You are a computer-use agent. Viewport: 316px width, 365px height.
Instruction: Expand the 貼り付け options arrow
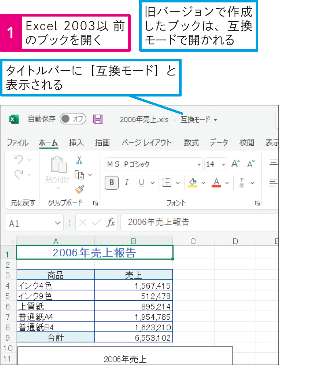(58, 188)
